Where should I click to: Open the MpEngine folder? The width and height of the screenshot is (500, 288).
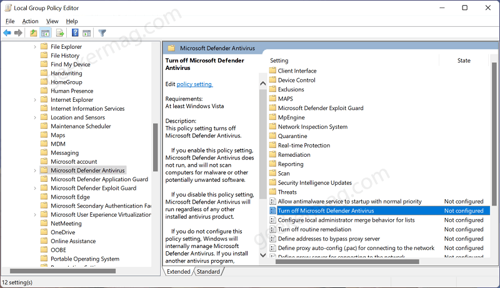[x=291, y=117]
